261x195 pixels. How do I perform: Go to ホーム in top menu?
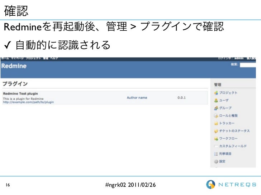tap(5, 58)
